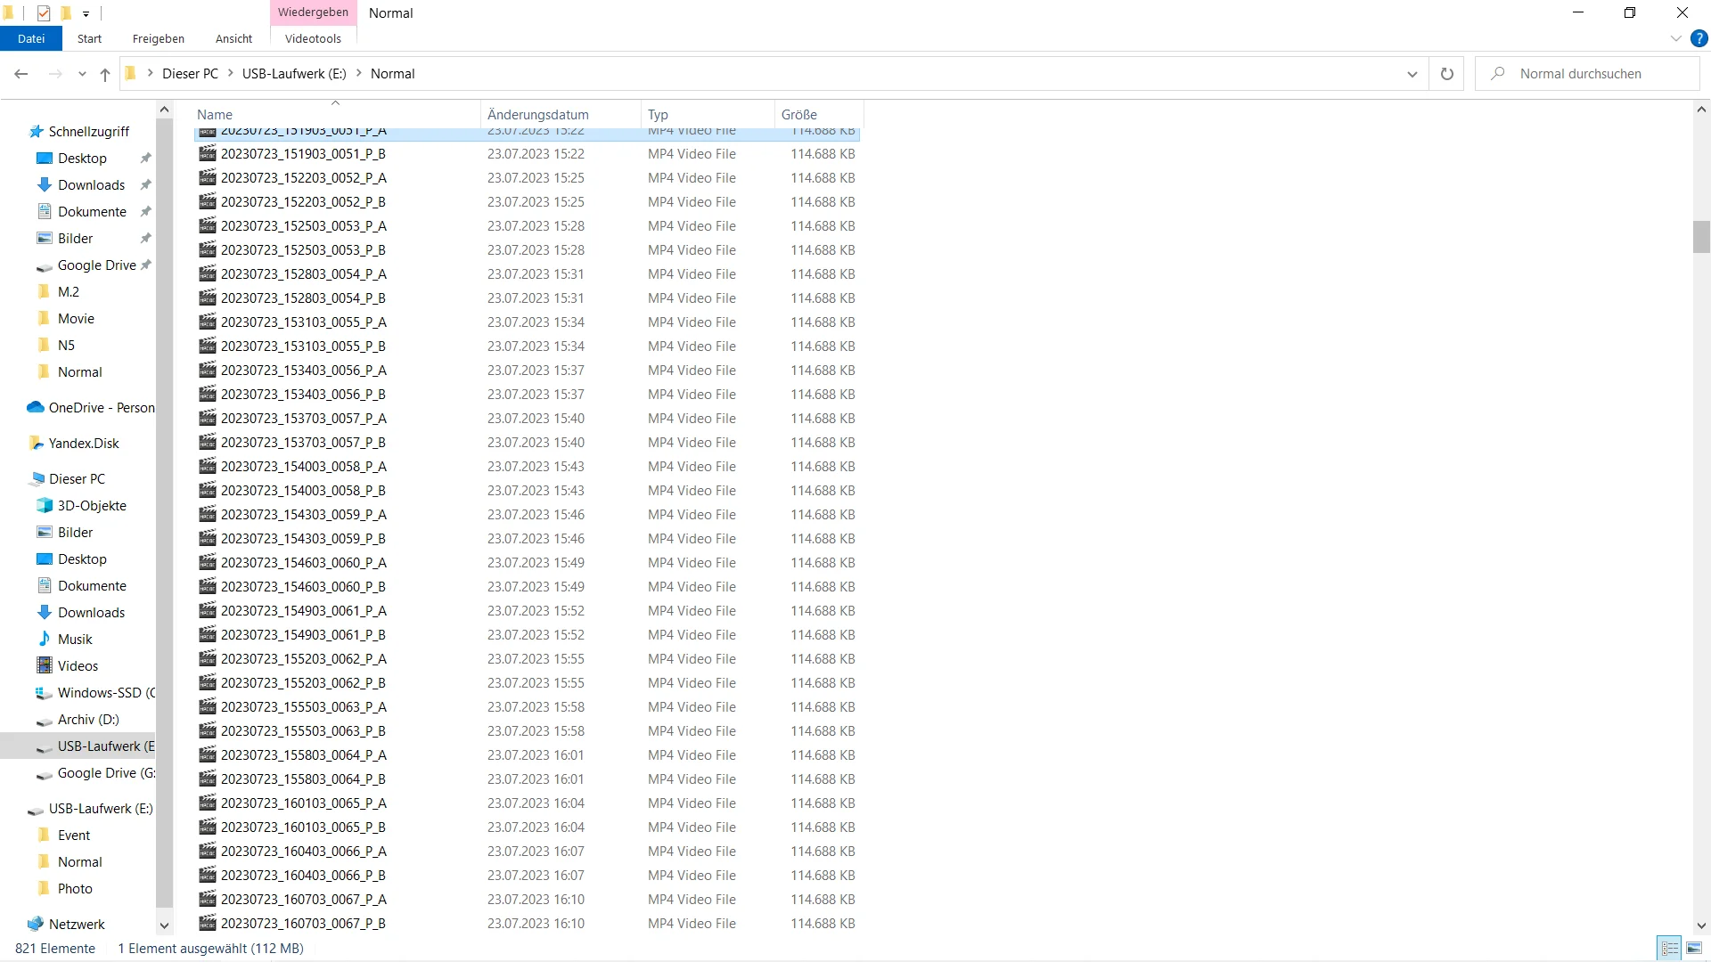The width and height of the screenshot is (1711, 962).
Task: Open address bar history dropdown
Action: 1412,74
